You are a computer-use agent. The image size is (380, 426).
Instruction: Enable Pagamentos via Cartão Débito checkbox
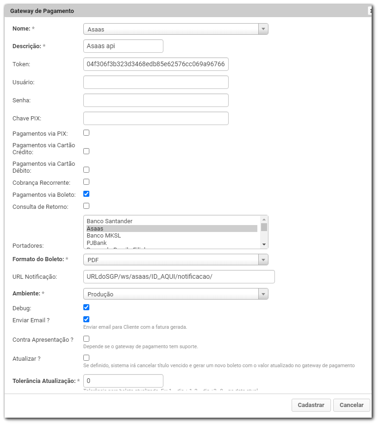pyautogui.click(x=86, y=169)
